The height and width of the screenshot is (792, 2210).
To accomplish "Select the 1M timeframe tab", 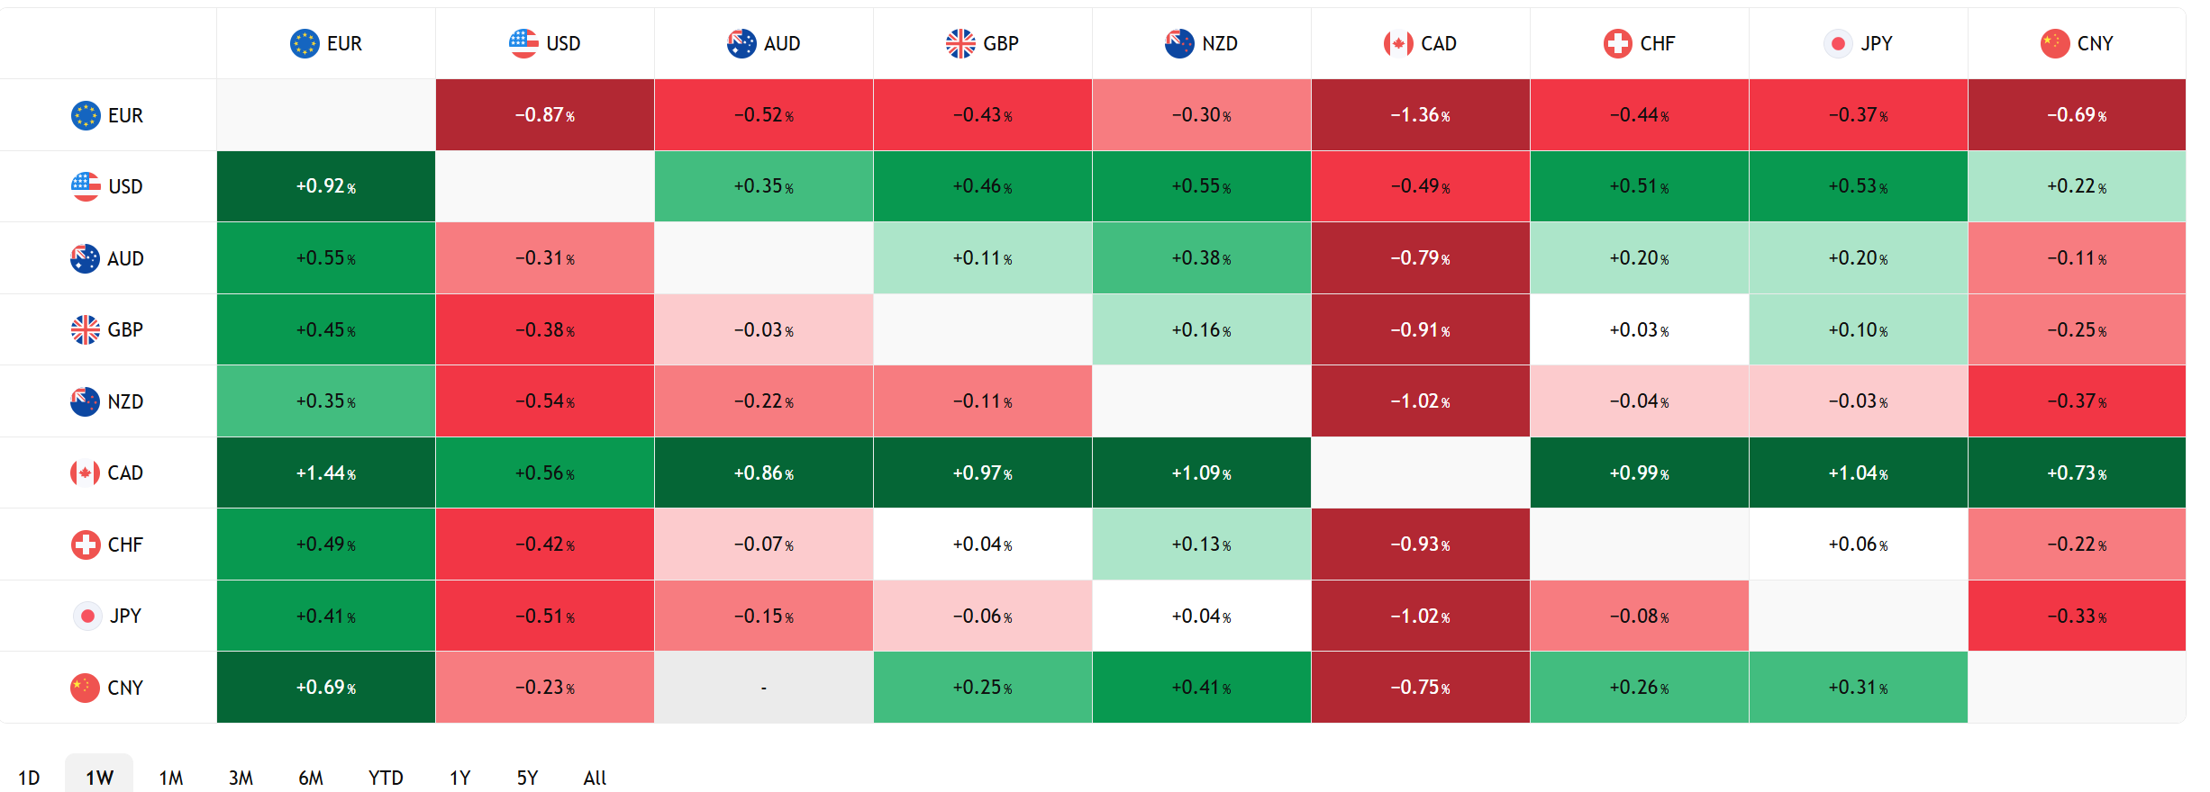I will point(171,778).
